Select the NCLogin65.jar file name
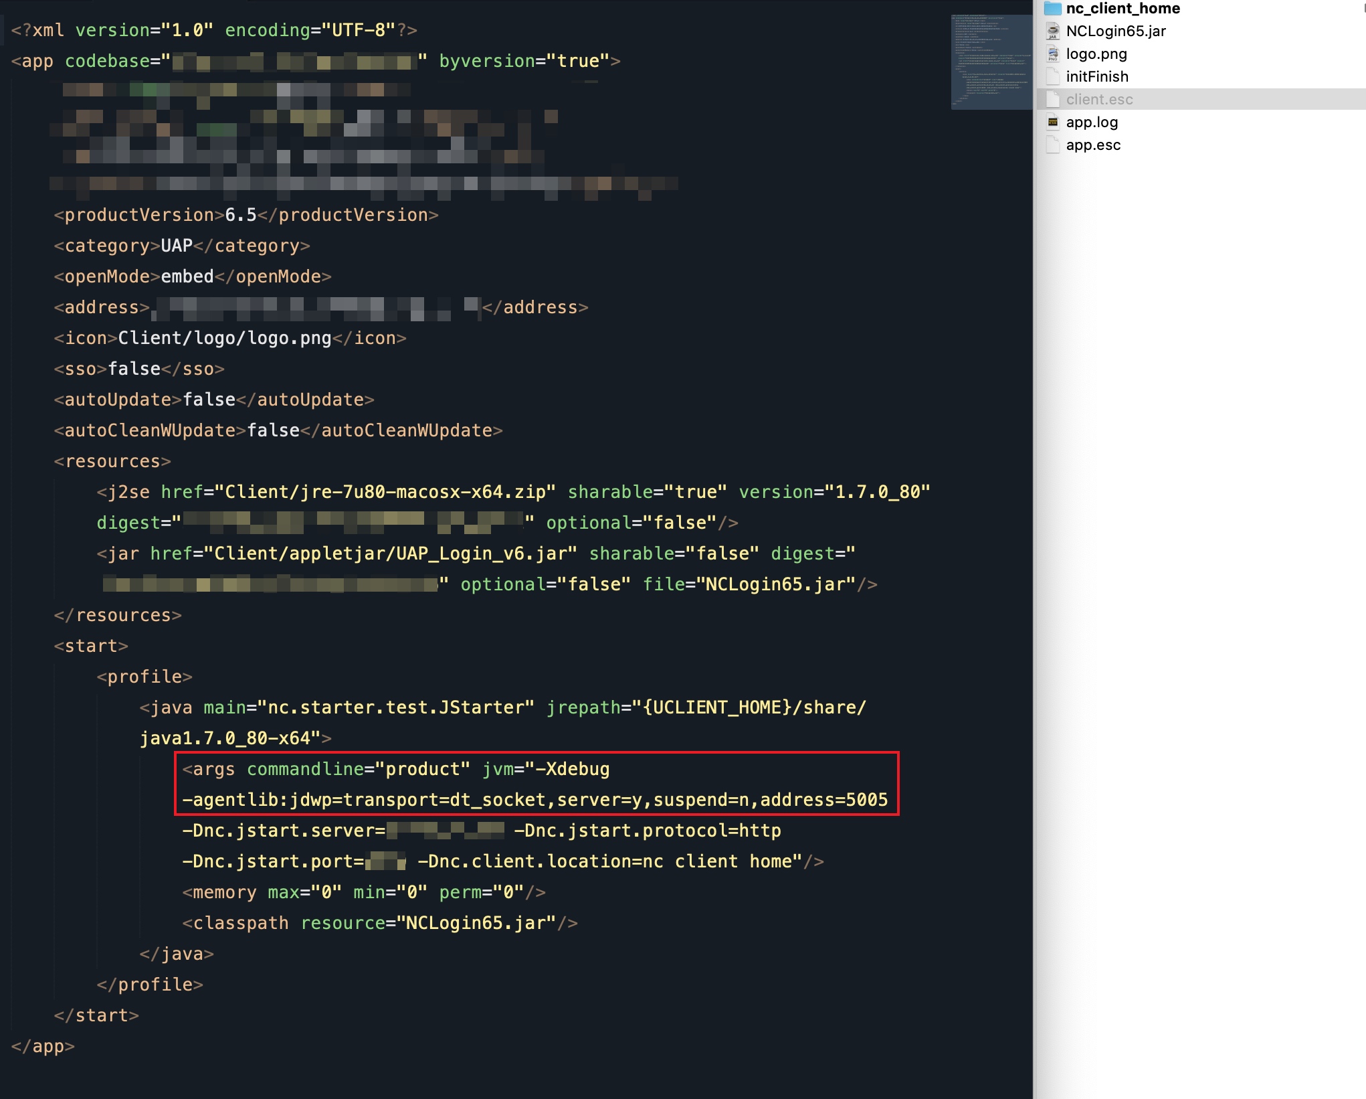Viewport: 1366px width, 1099px height. pyautogui.click(x=1116, y=31)
